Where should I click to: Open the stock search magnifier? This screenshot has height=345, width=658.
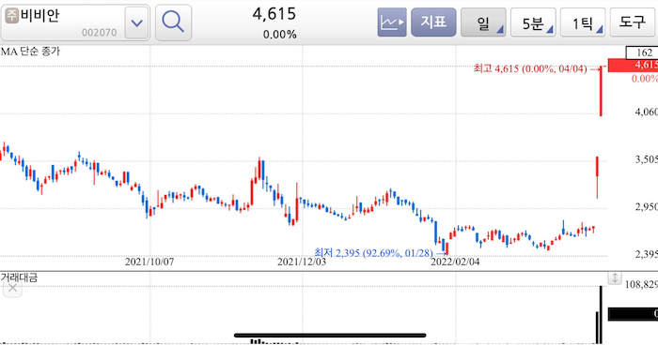pyautogui.click(x=173, y=22)
